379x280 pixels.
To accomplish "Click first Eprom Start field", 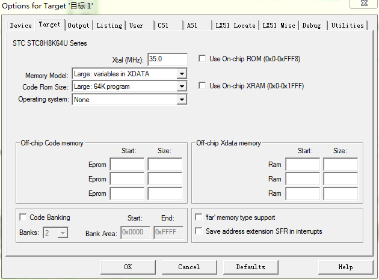I will [x=127, y=165].
